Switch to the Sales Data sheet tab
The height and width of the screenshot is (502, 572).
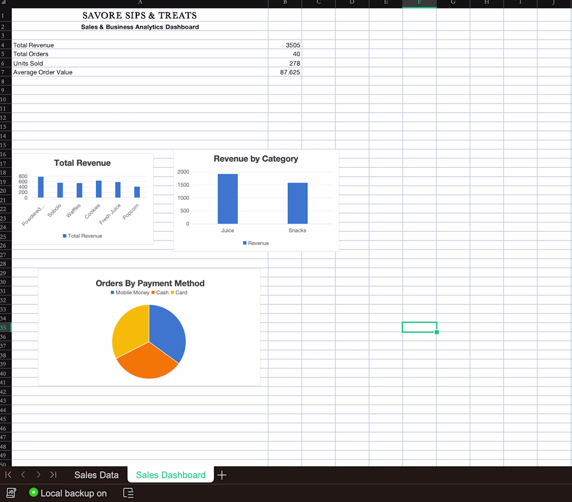point(96,474)
